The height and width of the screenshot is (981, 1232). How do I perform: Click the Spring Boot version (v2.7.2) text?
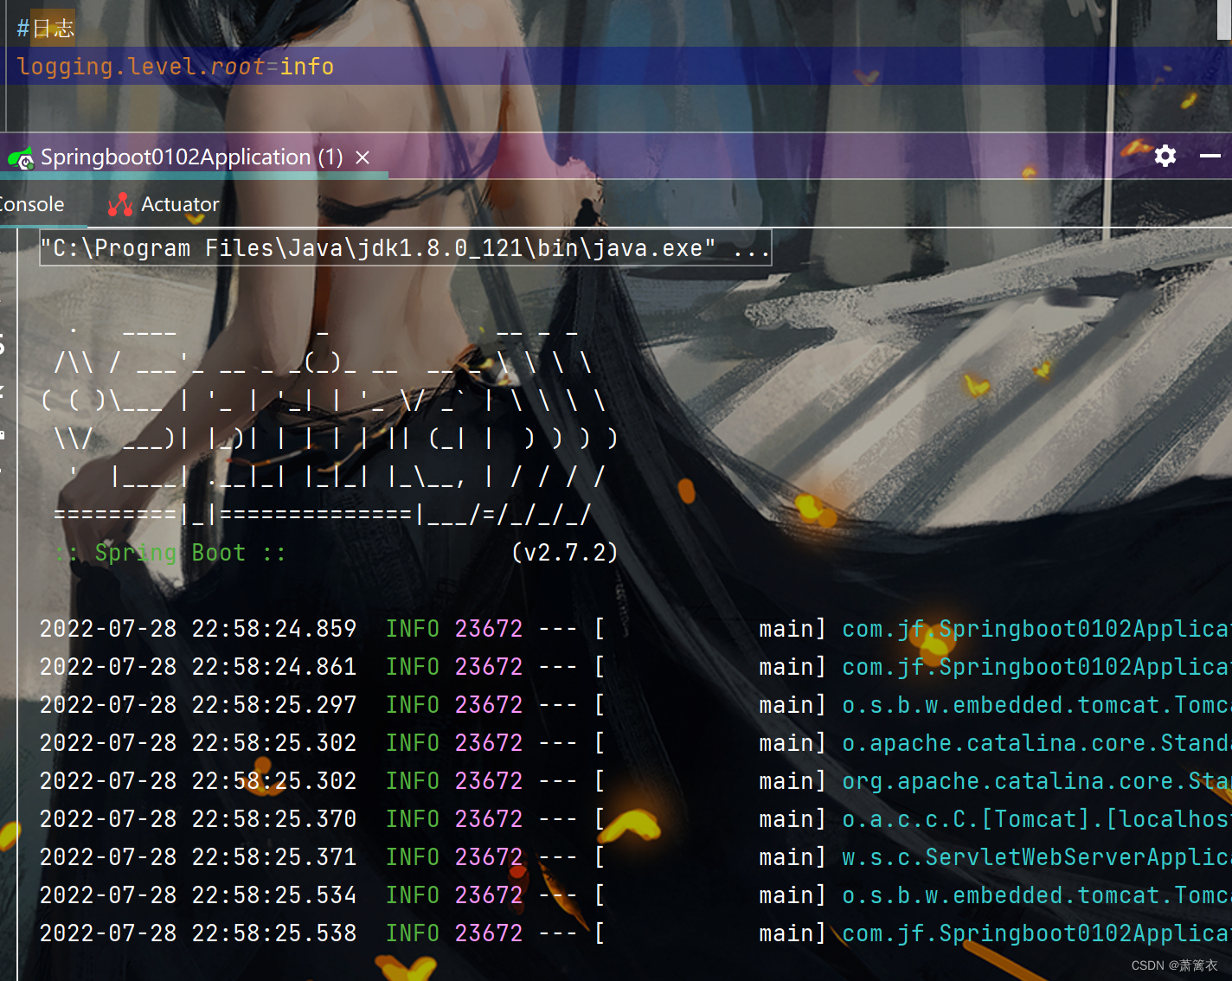pyautogui.click(x=565, y=553)
